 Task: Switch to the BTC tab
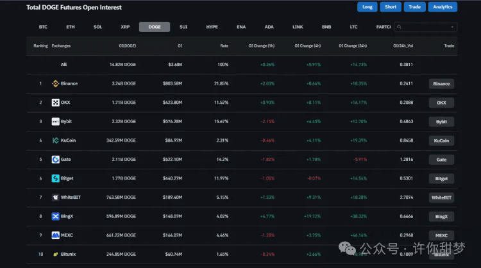43,27
